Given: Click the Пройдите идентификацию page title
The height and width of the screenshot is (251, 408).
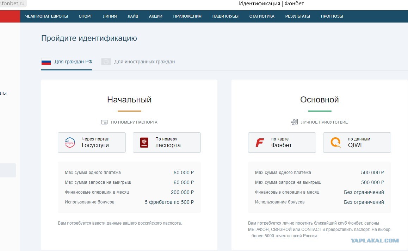Looking at the screenshot, I should point(89,38).
